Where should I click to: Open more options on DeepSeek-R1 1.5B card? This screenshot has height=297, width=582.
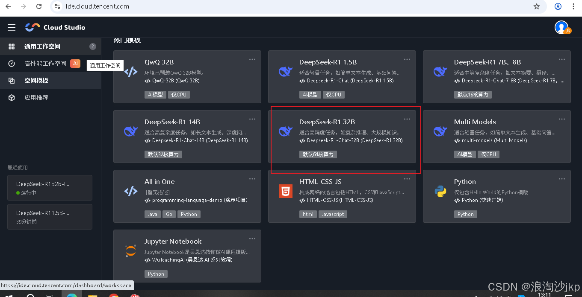point(407,59)
